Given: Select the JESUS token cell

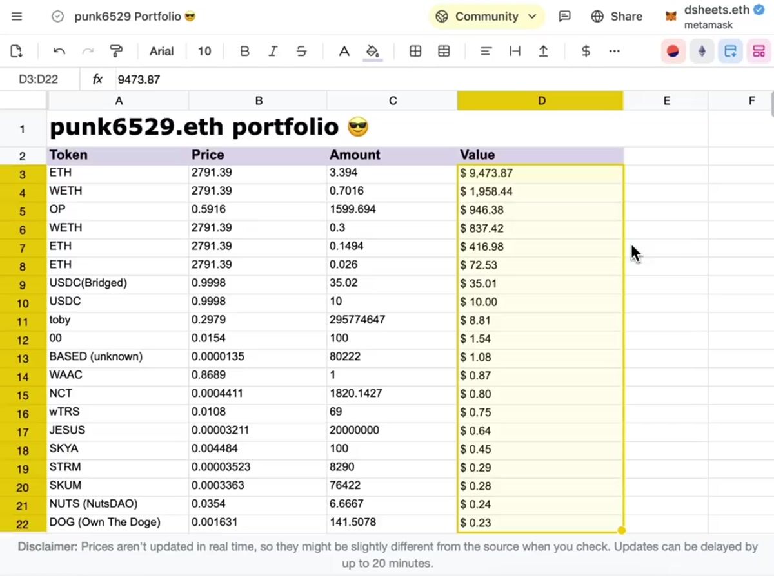Looking at the screenshot, I should [119, 430].
